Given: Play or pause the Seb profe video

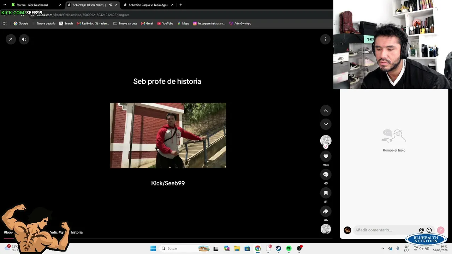Looking at the screenshot, I should coord(168,135).
